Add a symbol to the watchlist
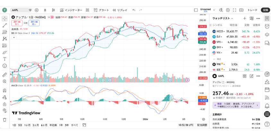 click(245, 19)
